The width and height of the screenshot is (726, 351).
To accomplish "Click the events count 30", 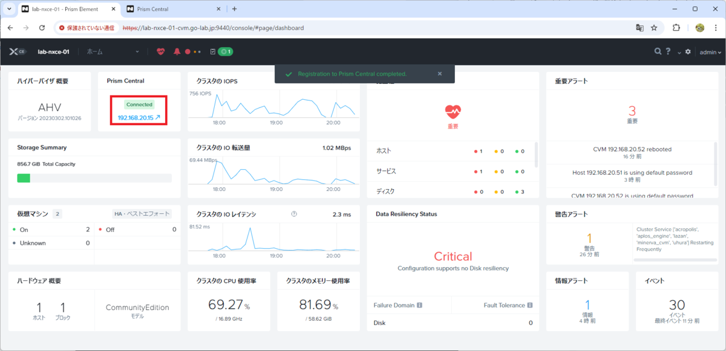I will point(676,305).
